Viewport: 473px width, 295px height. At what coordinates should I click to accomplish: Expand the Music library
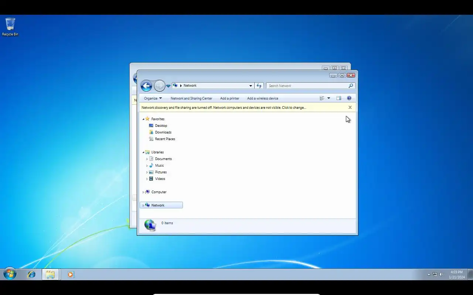147,166
